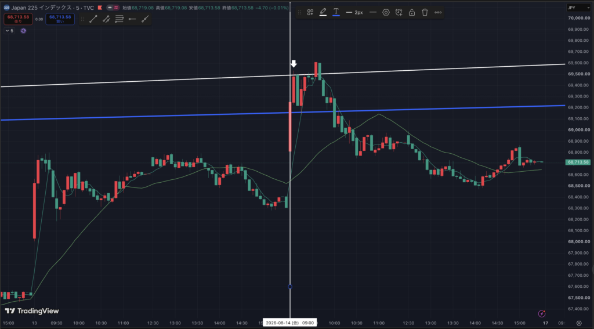Open the line color pencil swatch
594x329 pixels.
point(323,13)
